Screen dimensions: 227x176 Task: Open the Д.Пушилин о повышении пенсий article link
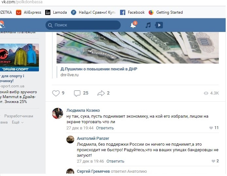tap(99, 69)
